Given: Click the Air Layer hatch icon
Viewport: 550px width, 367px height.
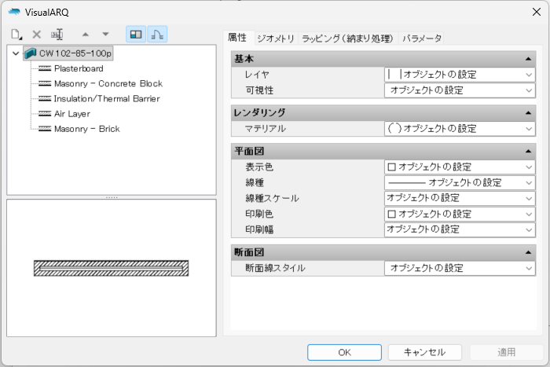Looking at the screenshot, I should pyautogui.click(x=45, y=114).
